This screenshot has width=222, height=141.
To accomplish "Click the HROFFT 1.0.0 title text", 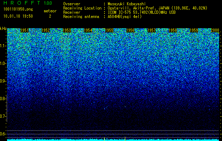I will coord(28,3).
